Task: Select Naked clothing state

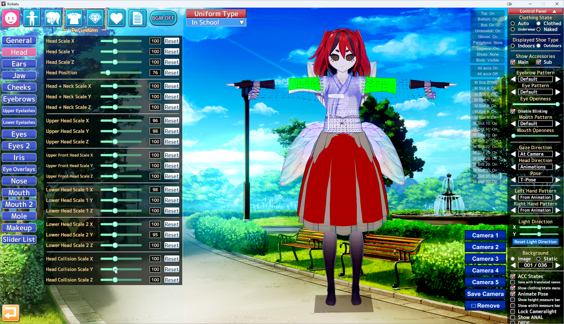Action: (x=538, y=29)
